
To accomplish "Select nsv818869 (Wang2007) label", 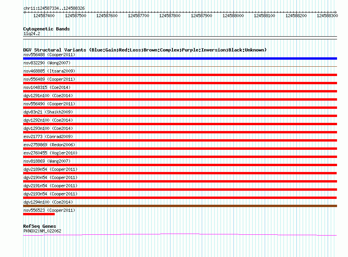I will pos(47,161).
